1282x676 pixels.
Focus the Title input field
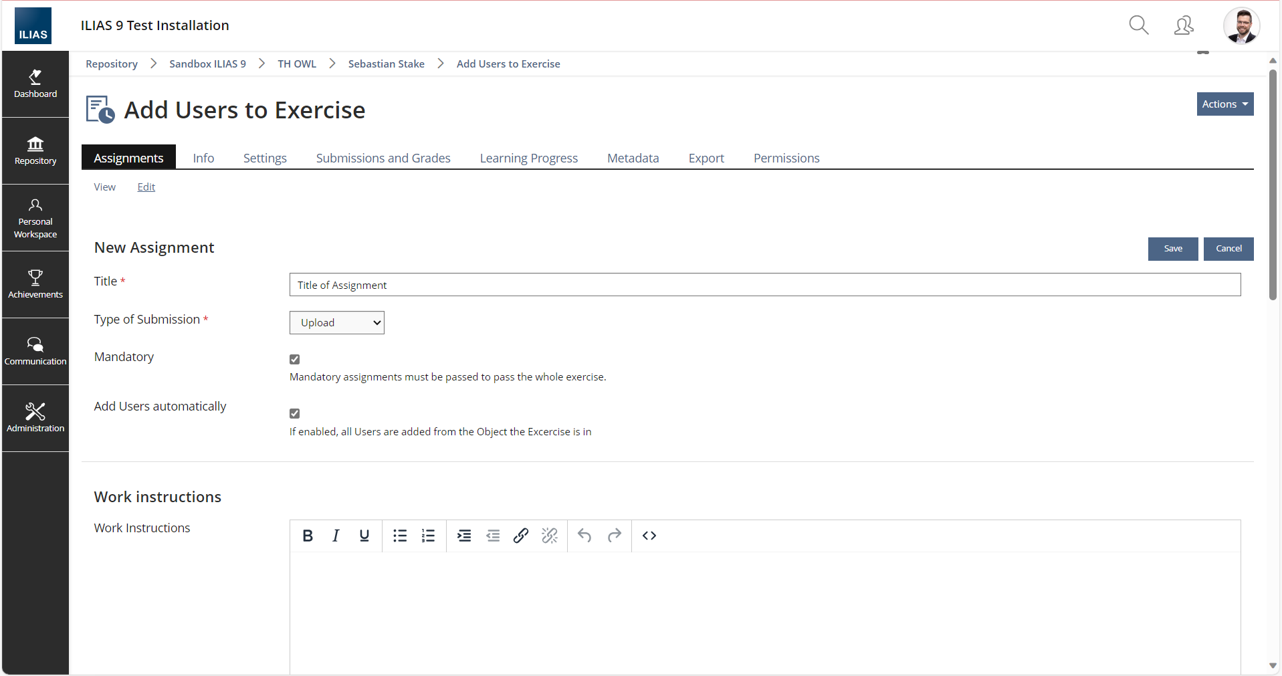pyautogui.click(x=764, y=285)
